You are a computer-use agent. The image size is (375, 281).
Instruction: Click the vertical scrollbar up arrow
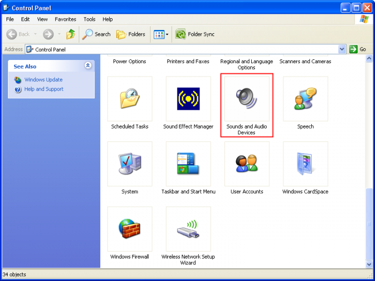tap(369, 58)
